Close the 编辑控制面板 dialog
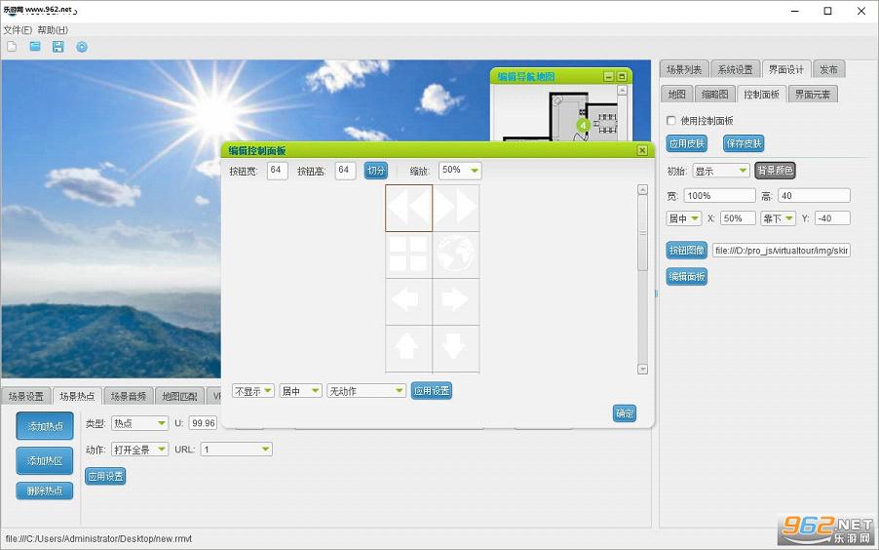The height and width of the screenshot is (550, 879). pyautogui.click(x=642, y=150)
